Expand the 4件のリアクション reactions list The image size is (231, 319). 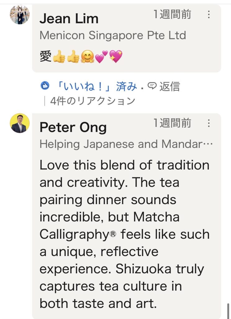pos(93,101)
